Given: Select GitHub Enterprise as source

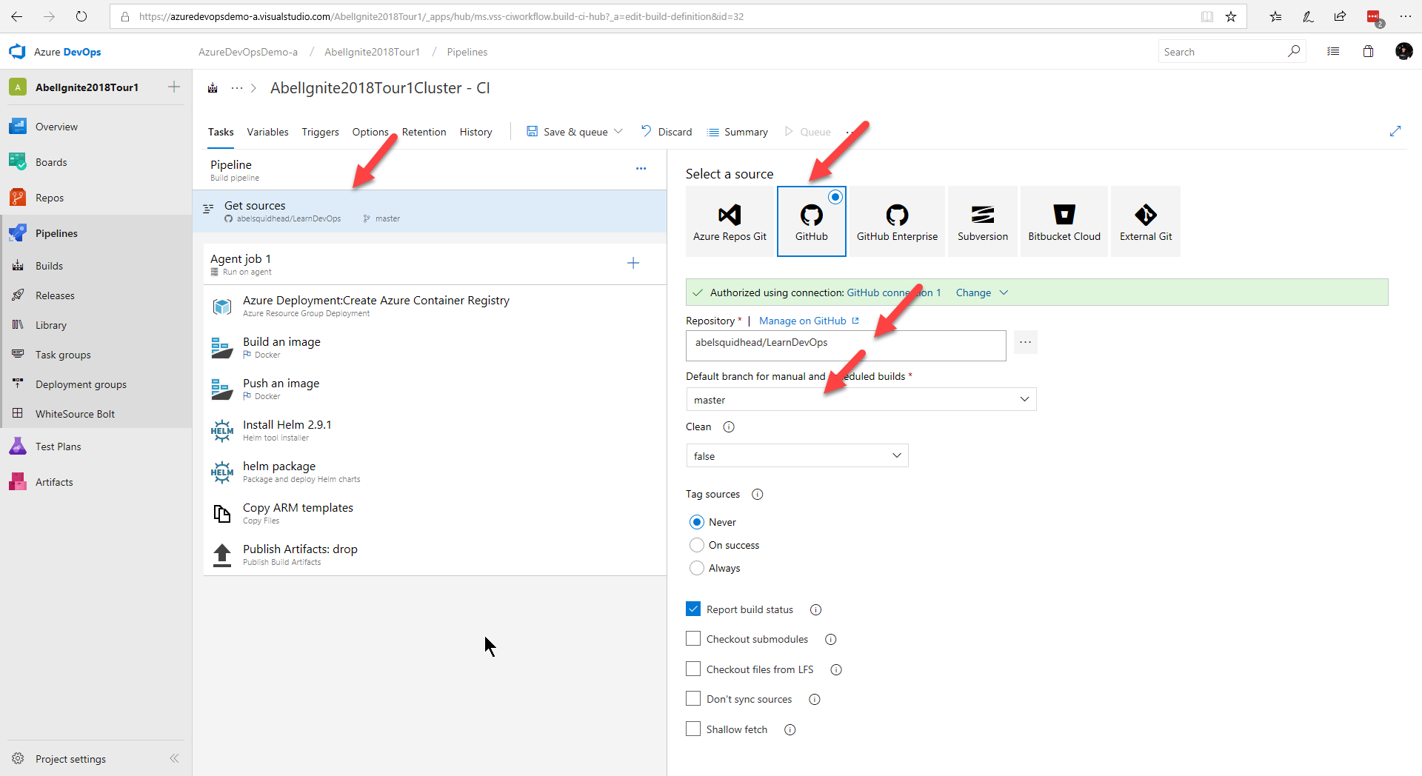Looking at the screenshot, I should pyautogui.click(x=897, y=221).
